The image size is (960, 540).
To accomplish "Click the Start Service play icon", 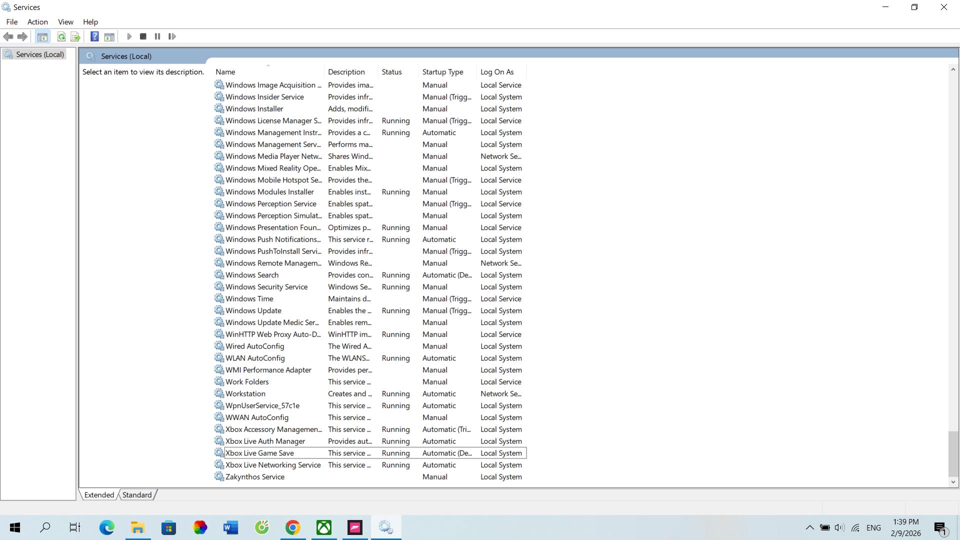I will [x=129, y=36].
